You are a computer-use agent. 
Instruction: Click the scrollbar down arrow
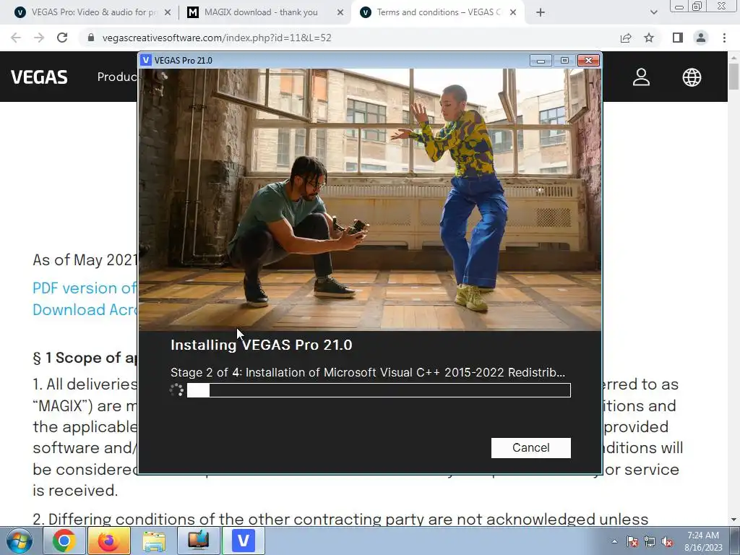(734, 520)
